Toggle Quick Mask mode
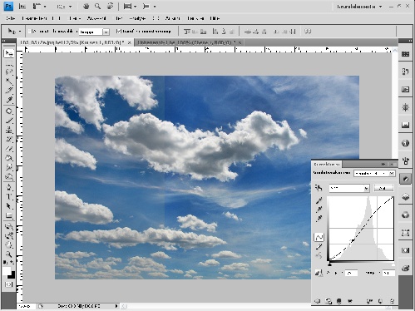The width and height of the screenshot is (415, 311). coord(8,284)
